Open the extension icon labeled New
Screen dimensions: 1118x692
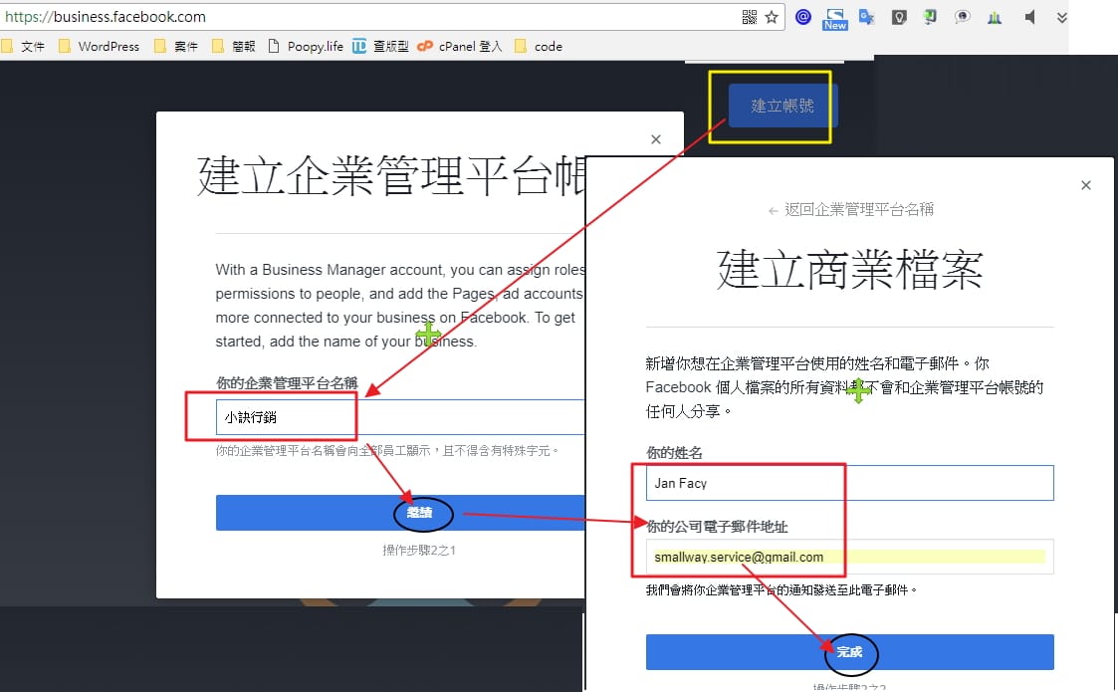[835, 19]
